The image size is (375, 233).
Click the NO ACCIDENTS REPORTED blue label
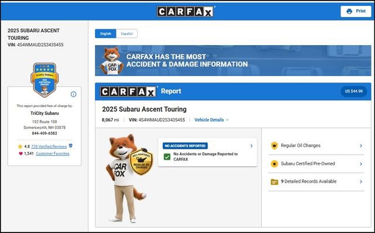tap(185, 146)
